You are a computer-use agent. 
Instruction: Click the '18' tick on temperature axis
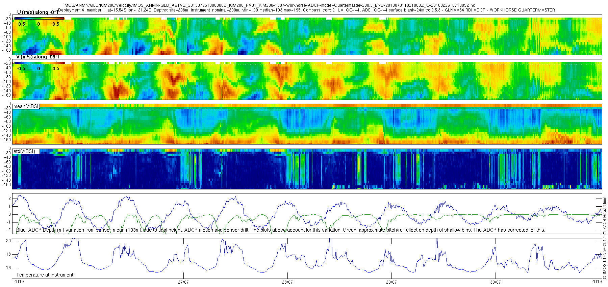[8, 254]
